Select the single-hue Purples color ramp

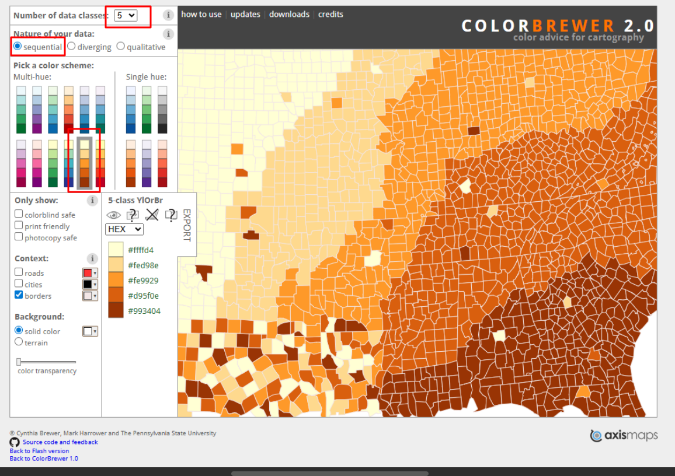(x=147, y=163)
